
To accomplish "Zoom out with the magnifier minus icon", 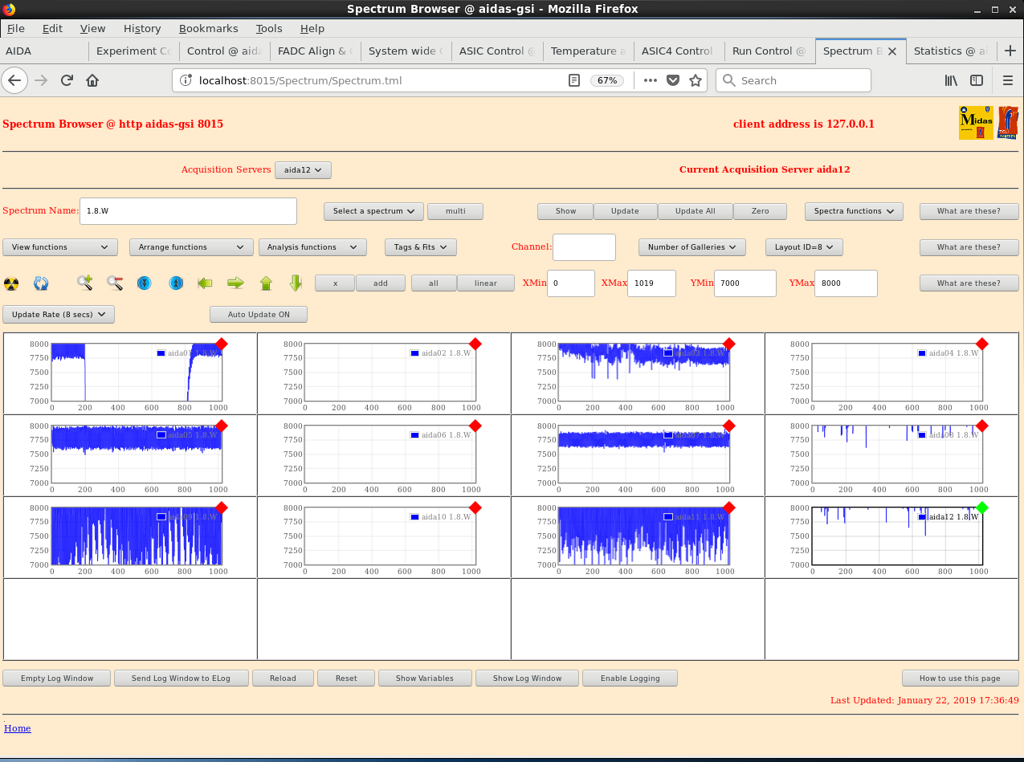I will [x=115, y=283].
